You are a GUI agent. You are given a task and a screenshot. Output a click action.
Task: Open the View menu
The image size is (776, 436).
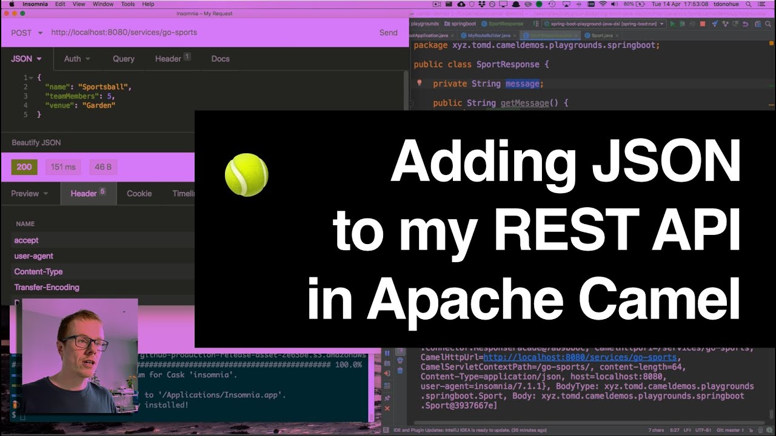click(79, 4)
